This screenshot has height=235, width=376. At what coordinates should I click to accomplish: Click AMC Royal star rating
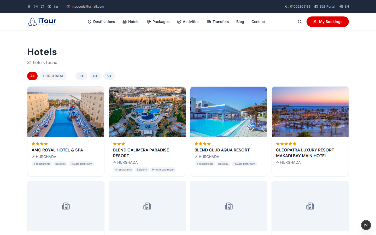(x=40, y=144)
